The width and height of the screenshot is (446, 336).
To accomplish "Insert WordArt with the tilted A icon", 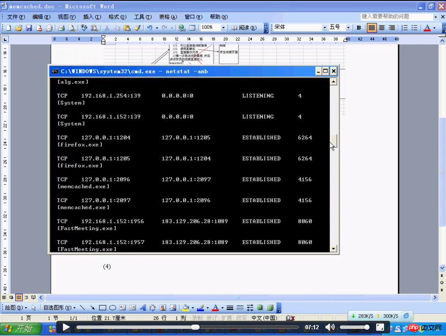I will point(143,308).
